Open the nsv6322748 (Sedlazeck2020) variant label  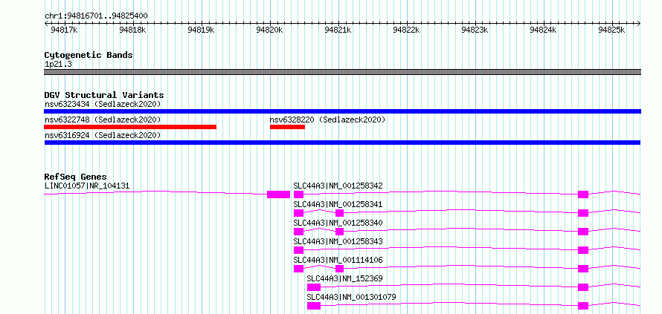click(103, 120)
